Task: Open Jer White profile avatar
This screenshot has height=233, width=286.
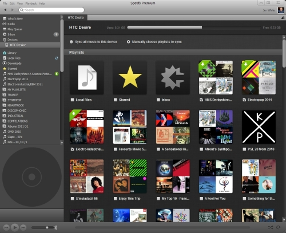Action: 280,10
